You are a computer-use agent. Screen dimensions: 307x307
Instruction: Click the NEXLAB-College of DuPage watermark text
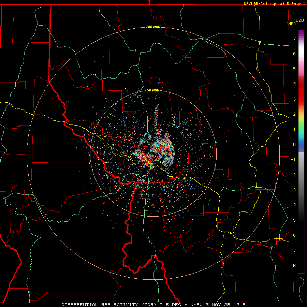[x=272, y=4]
